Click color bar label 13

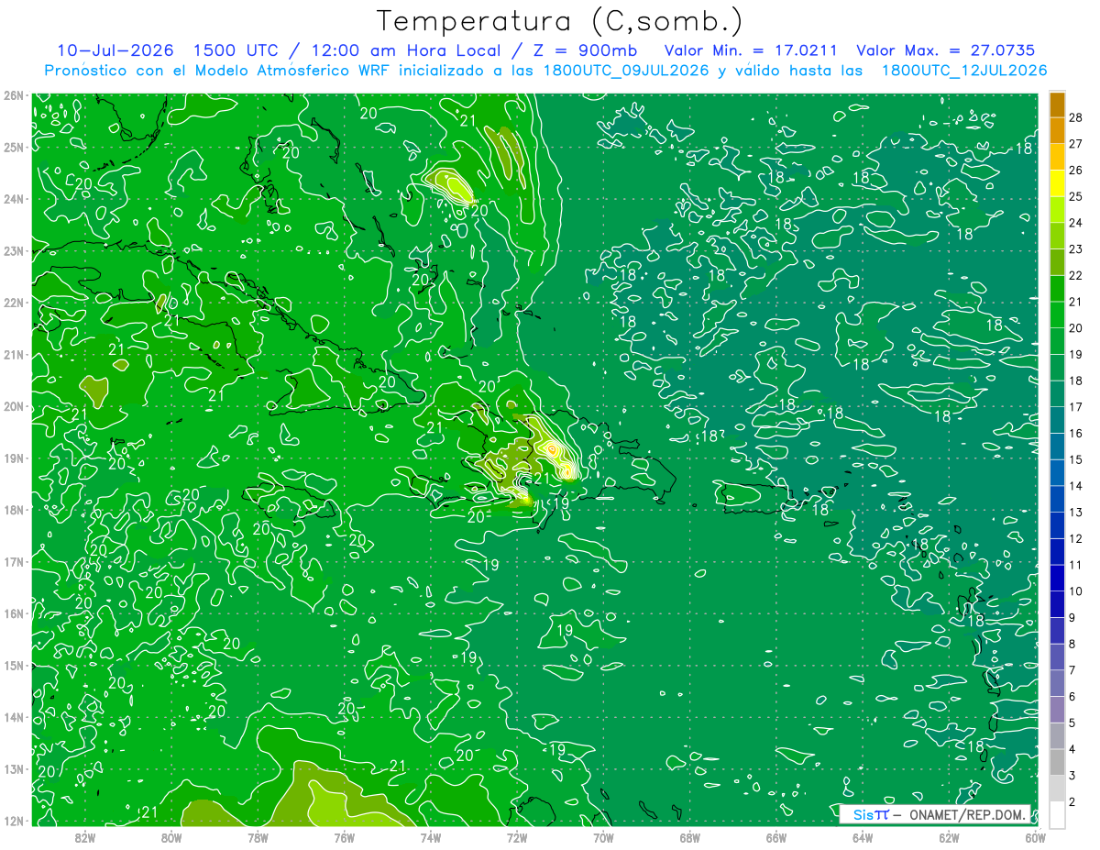1075,512
